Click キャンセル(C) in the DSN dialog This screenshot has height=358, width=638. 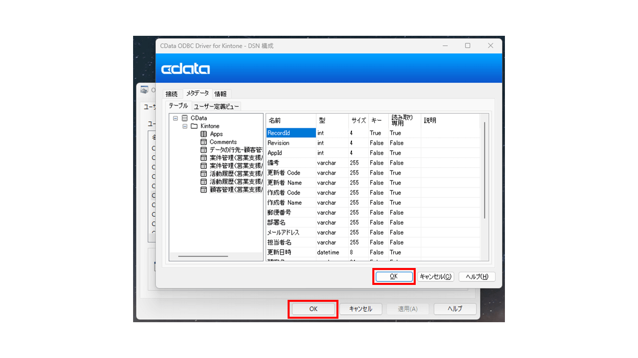point(436,277)
